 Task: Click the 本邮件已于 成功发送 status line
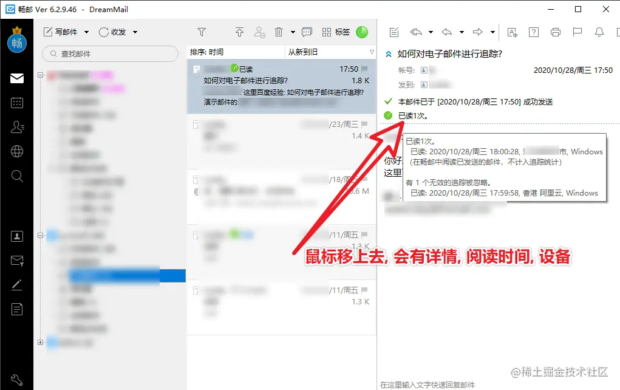469,101
